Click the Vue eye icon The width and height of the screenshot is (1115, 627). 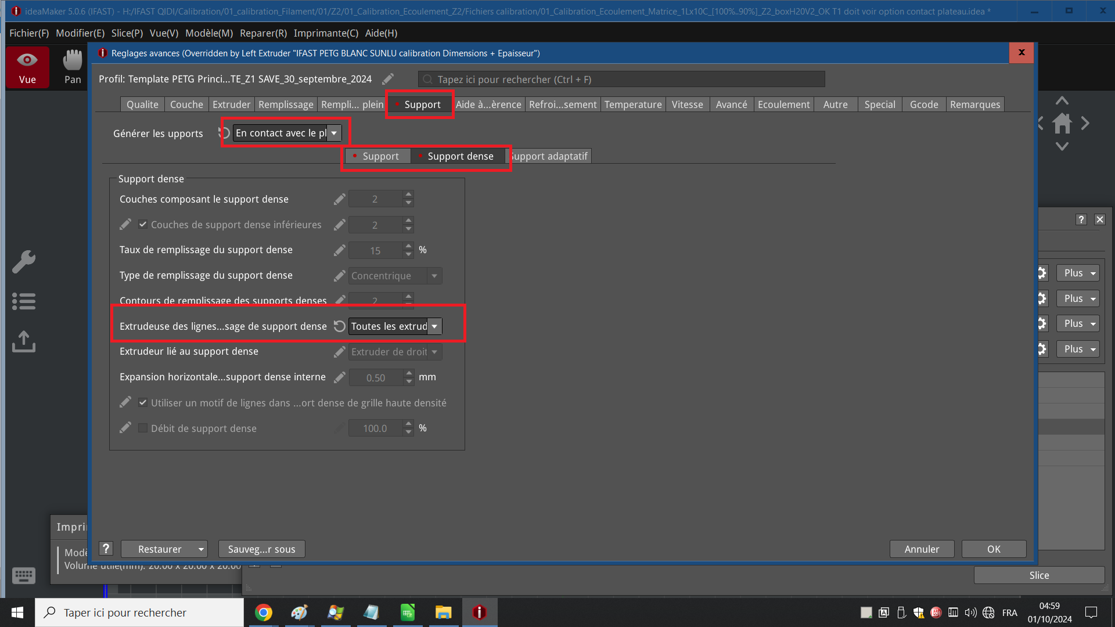click(27, 60)
